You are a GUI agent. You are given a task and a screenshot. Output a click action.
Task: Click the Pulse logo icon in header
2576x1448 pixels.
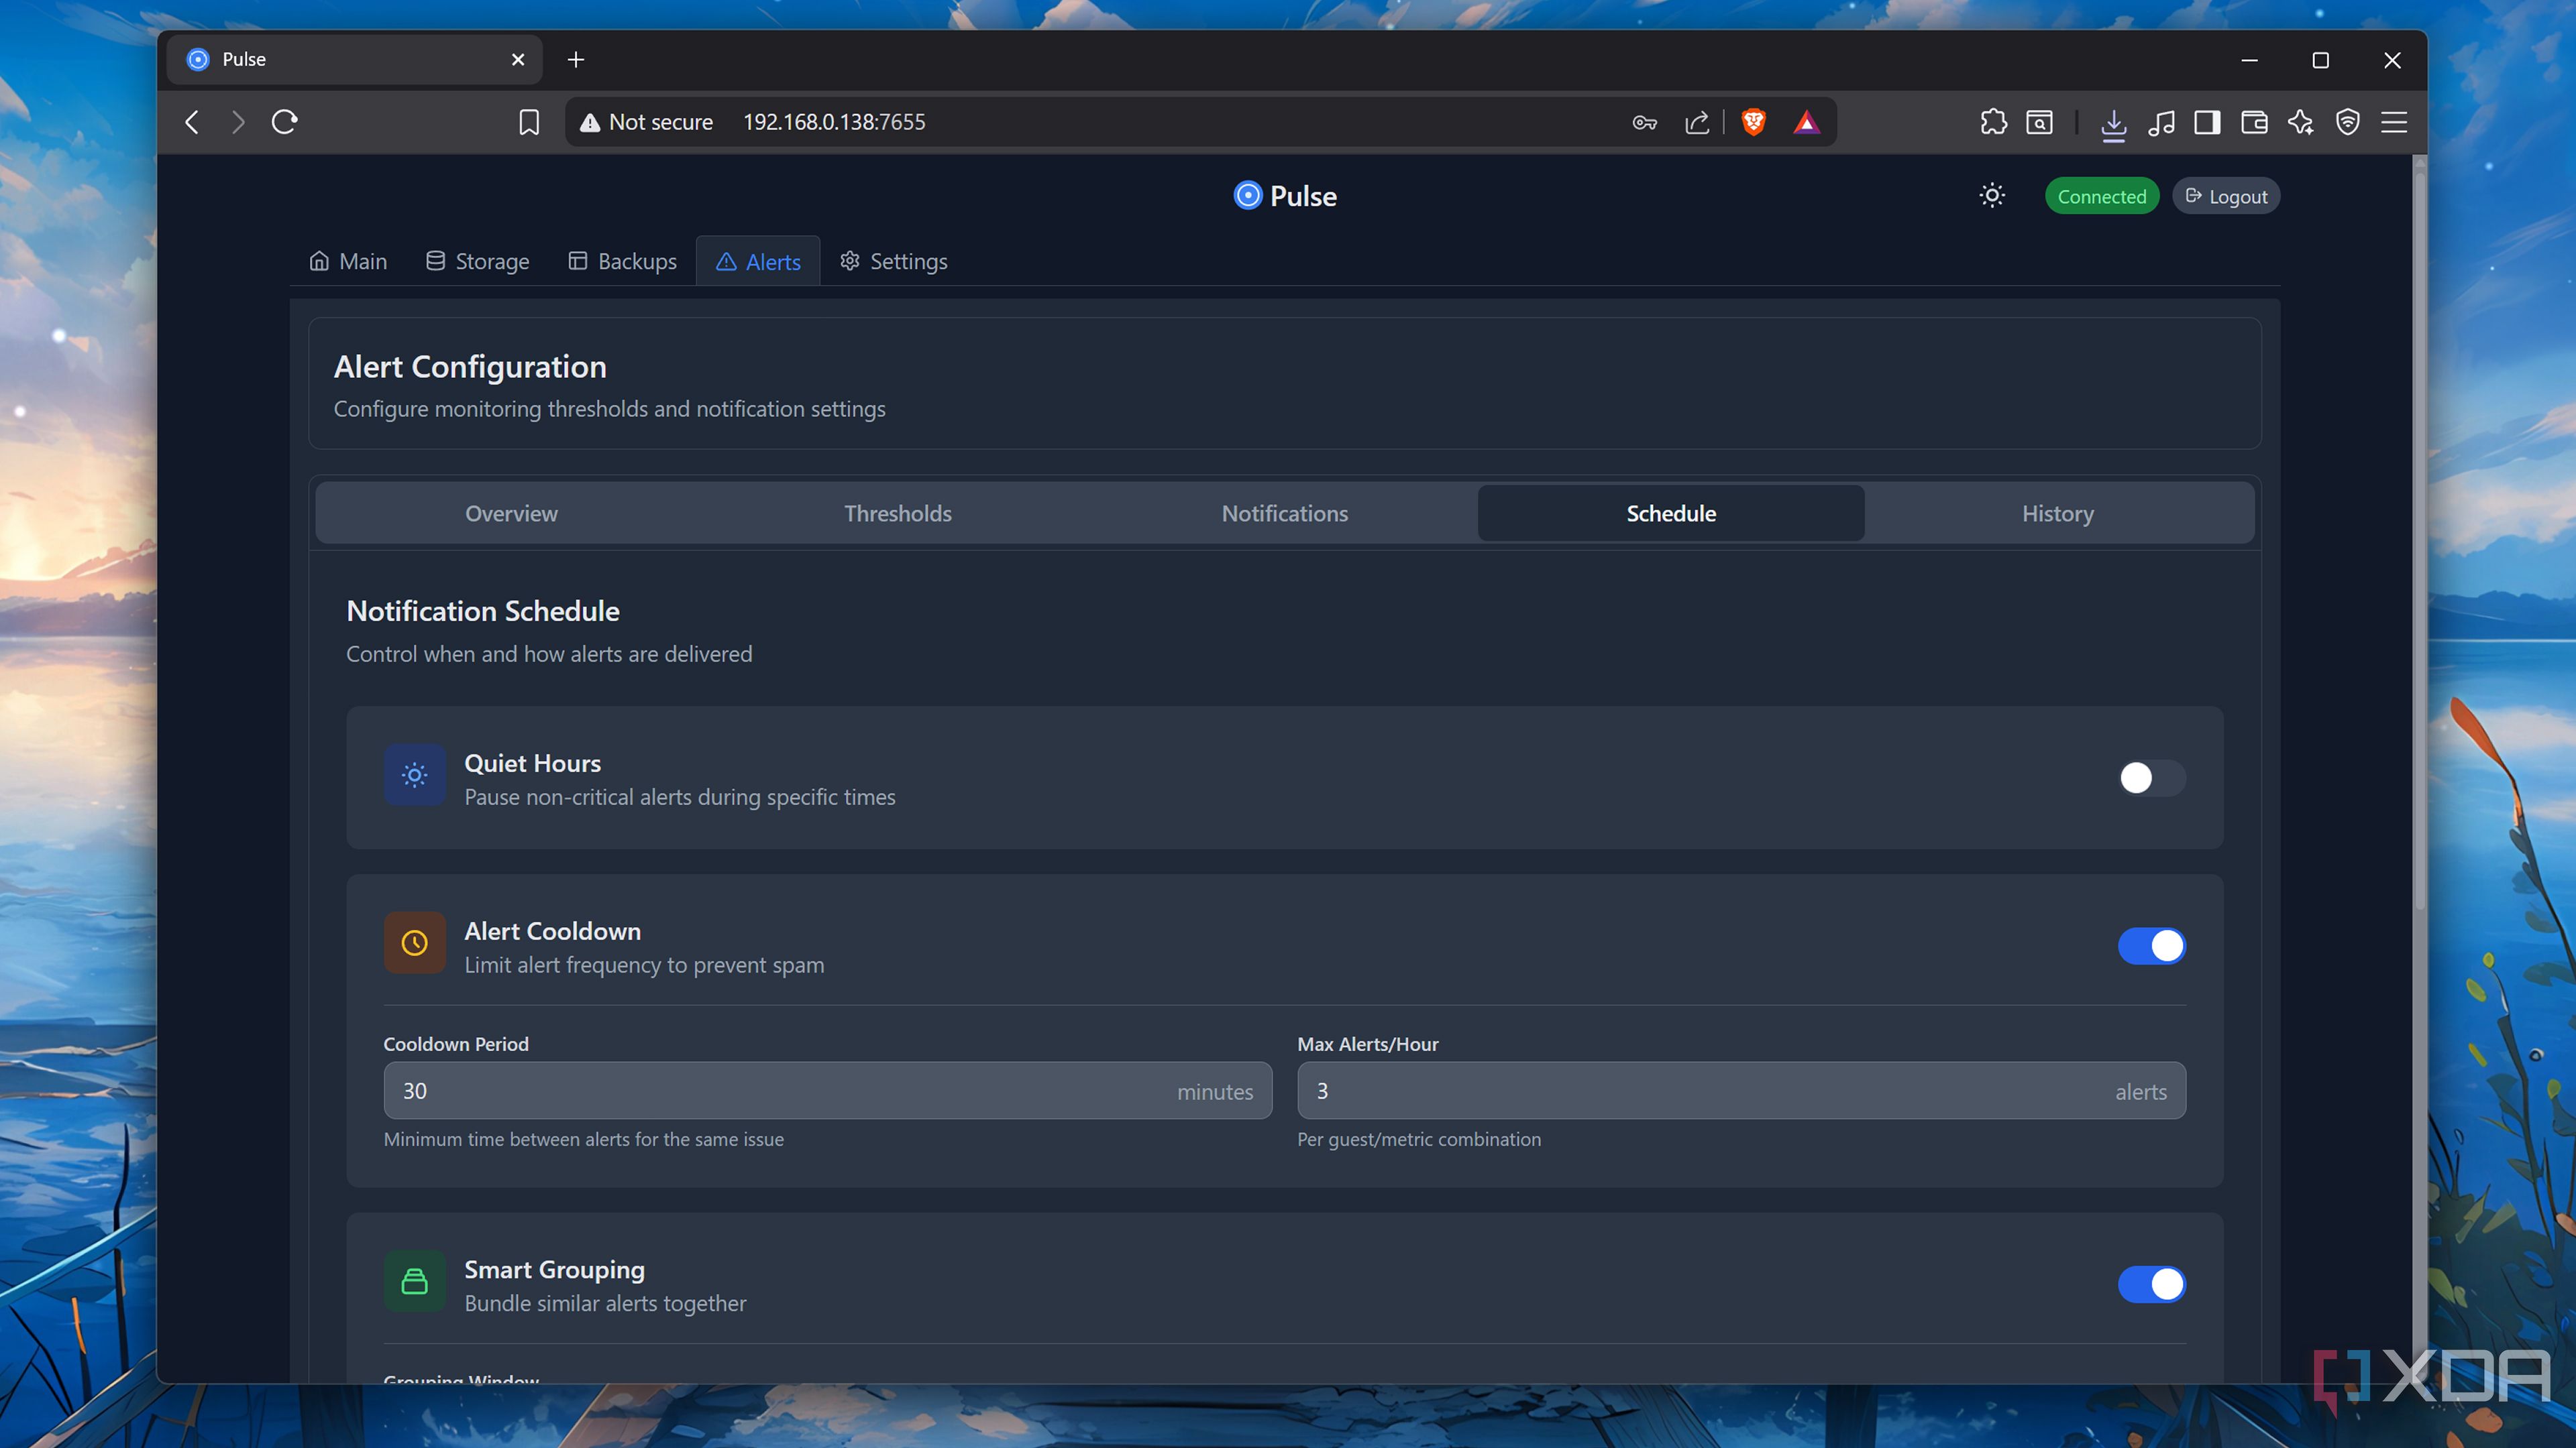coord(1247,195)
